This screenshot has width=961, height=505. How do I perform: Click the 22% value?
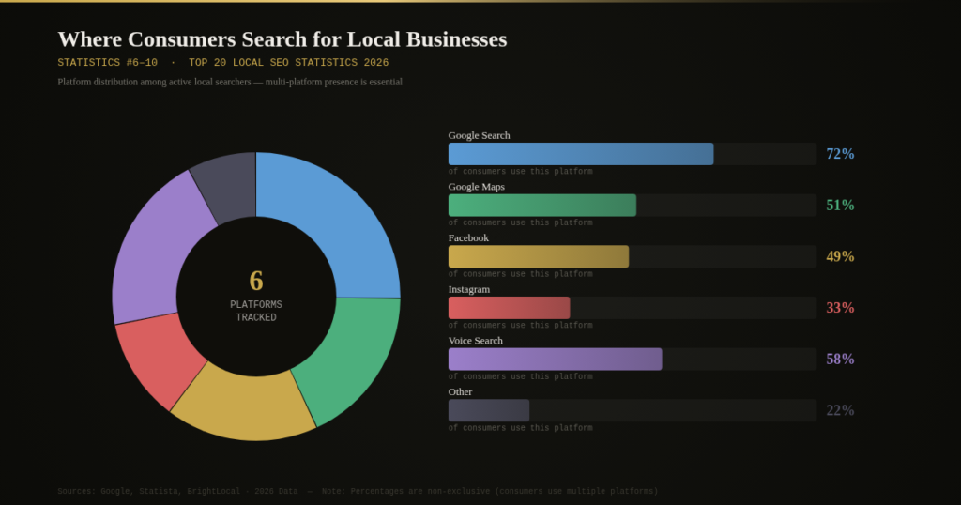click(x=840, y=410)
